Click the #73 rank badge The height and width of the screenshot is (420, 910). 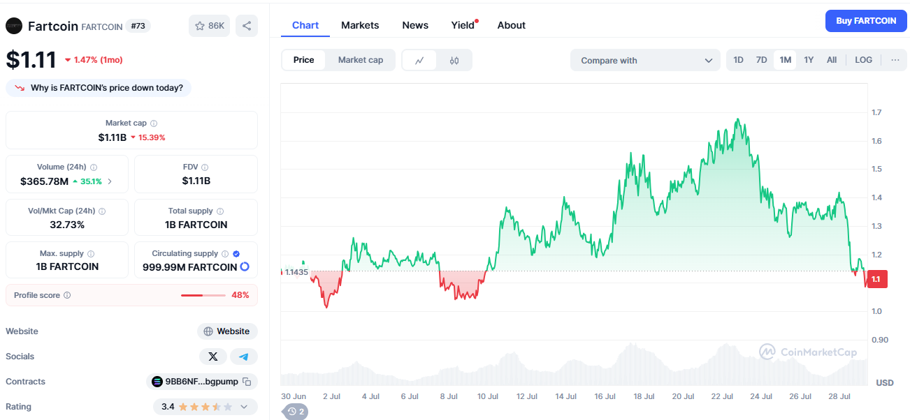[x=139, y=26]
